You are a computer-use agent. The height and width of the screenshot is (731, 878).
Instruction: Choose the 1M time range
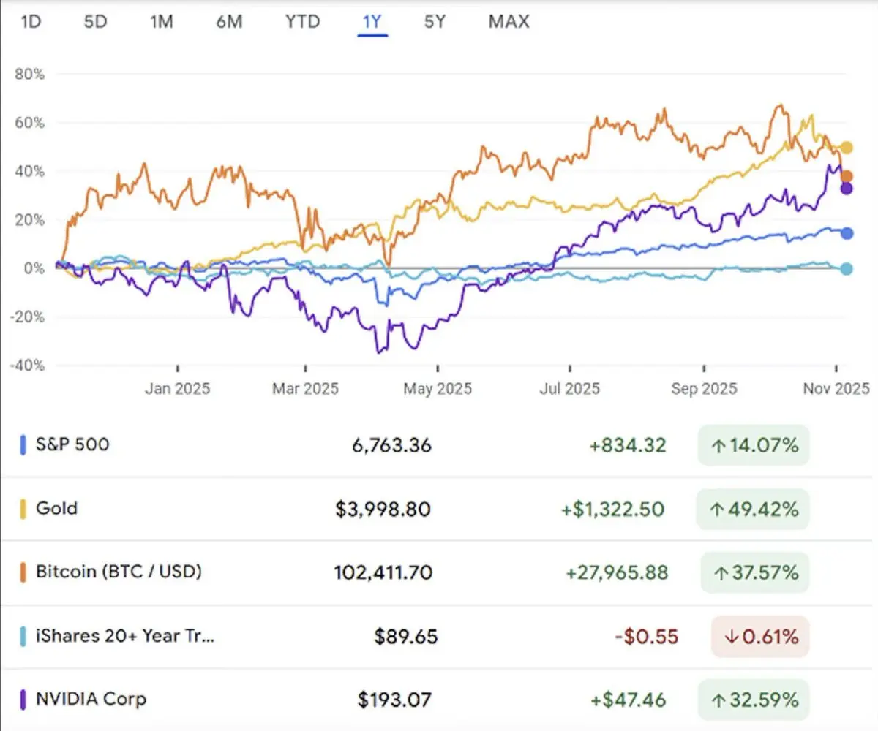tap(161, 22)
